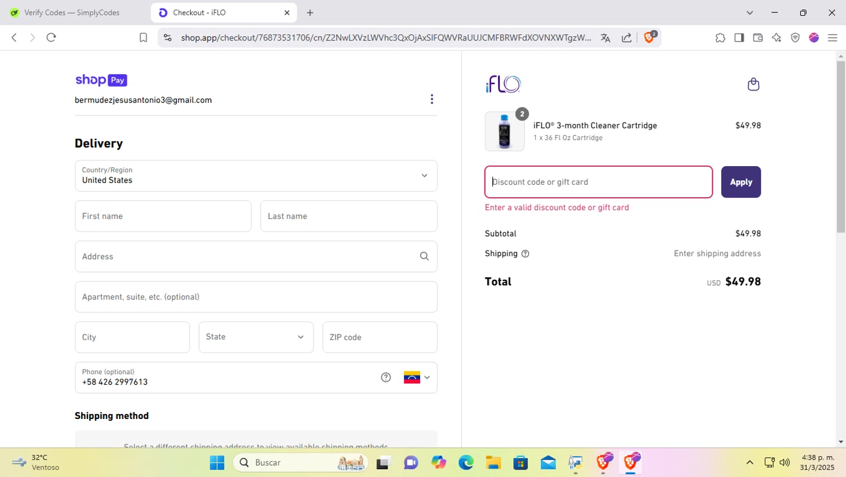Open the shopping bag cart icon
Image resolution: width=846 pixels, height=477 pixels.
pos(753,84)
